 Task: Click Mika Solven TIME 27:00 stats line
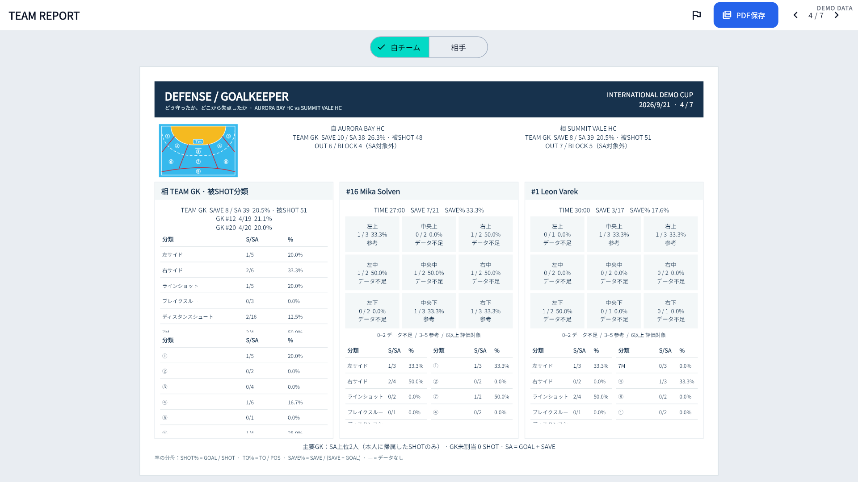[429, 210]
